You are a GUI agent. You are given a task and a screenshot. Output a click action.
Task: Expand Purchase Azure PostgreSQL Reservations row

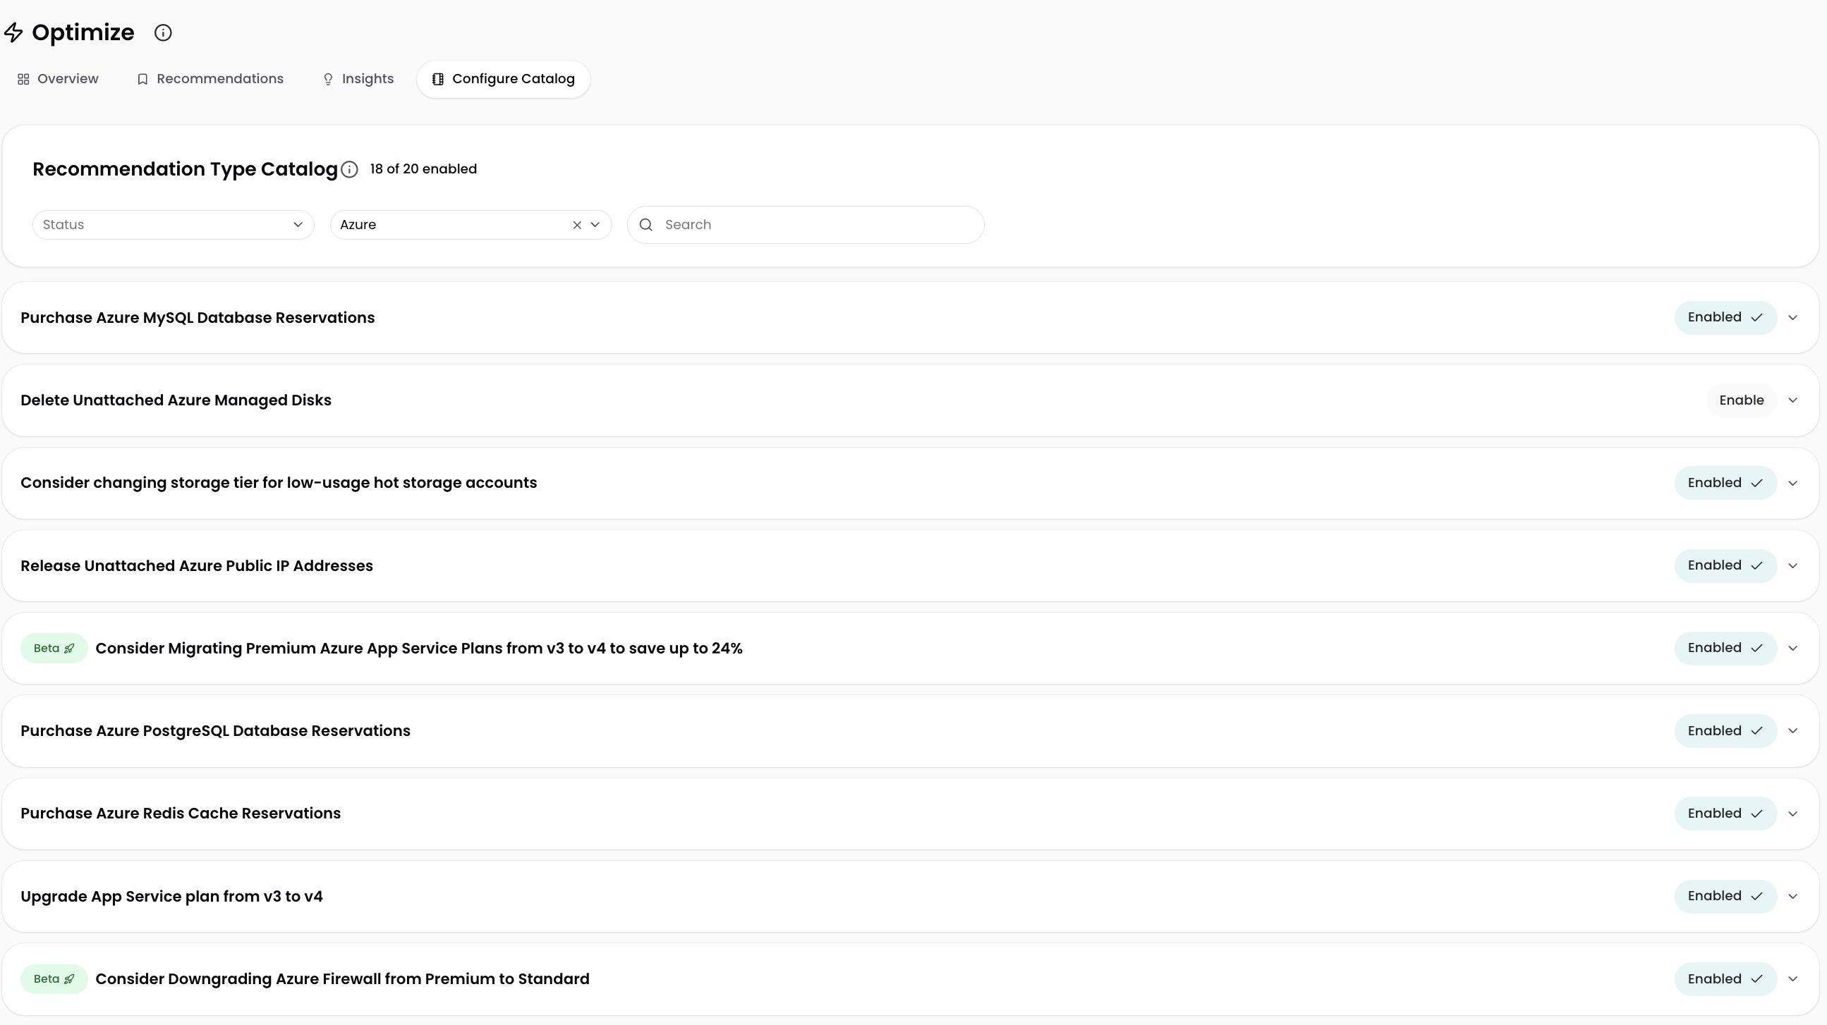point(1793,731)
